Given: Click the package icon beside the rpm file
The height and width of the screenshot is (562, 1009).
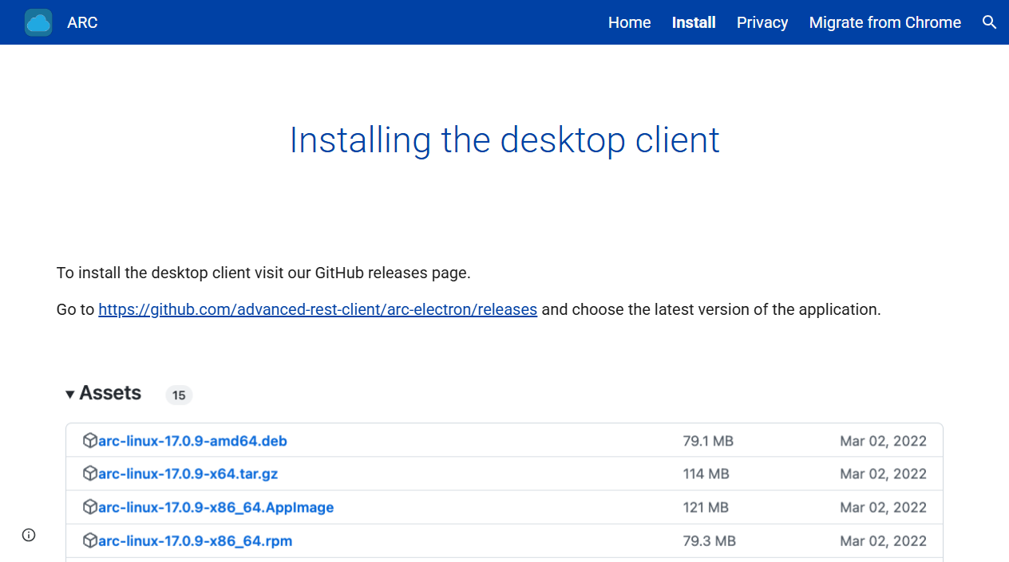Looking at the screenshot, I should (x=89, y=540).
